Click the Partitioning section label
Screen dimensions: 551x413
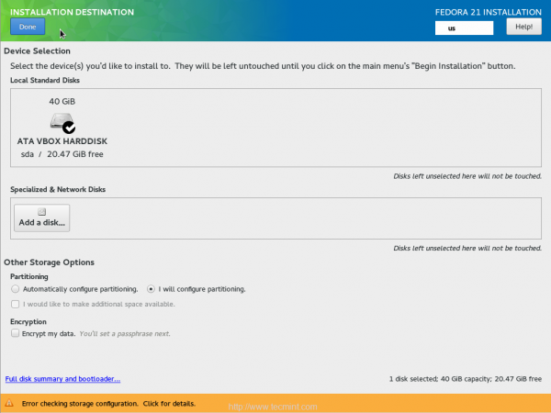(x=29, y=277)
